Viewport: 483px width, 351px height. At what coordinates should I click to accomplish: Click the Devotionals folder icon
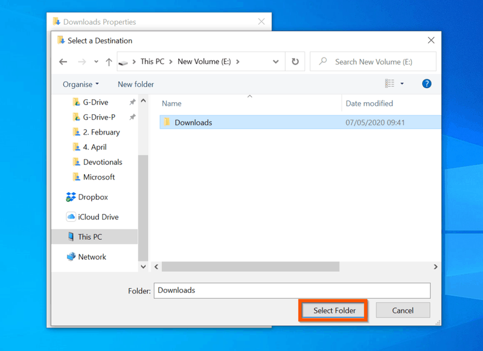[77, 162]
